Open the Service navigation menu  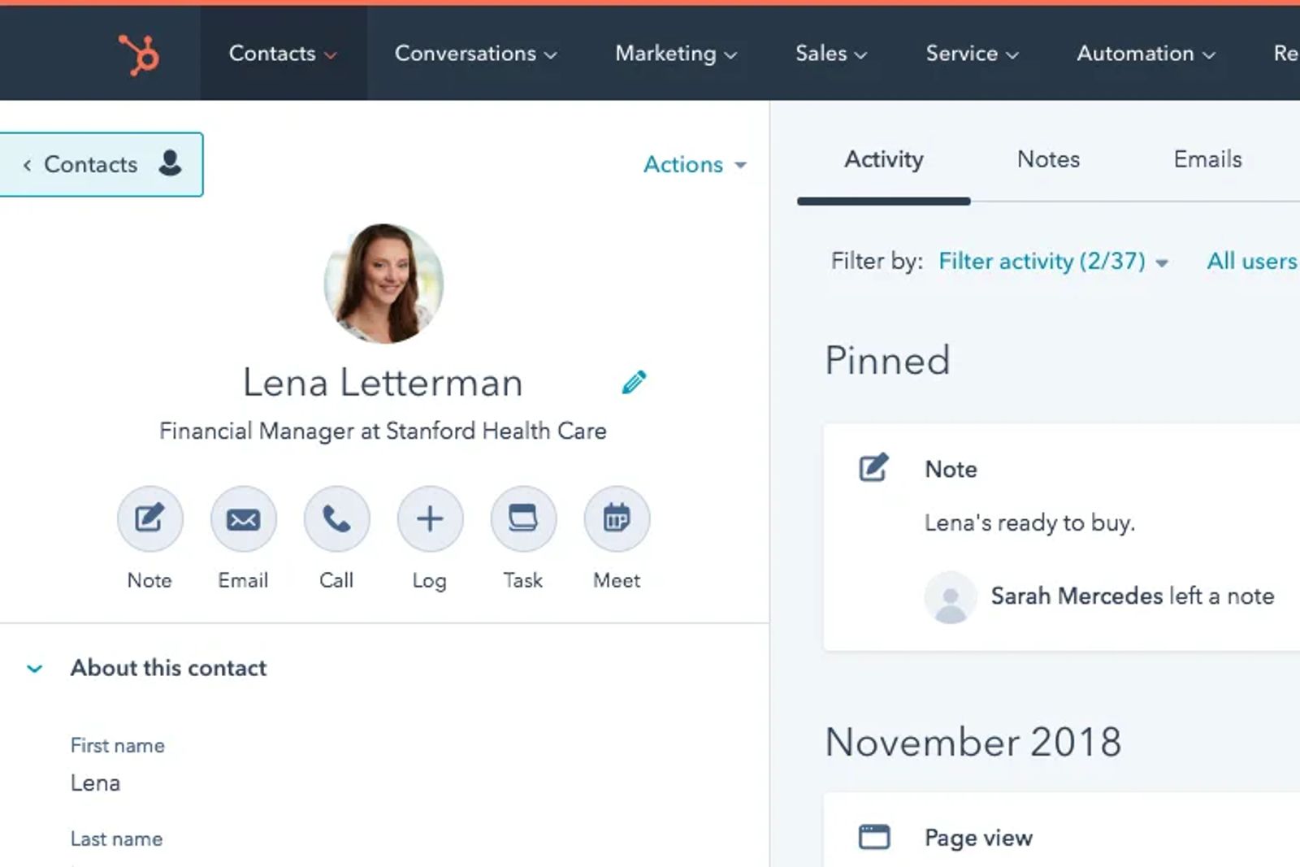click(x=972, y=54)
